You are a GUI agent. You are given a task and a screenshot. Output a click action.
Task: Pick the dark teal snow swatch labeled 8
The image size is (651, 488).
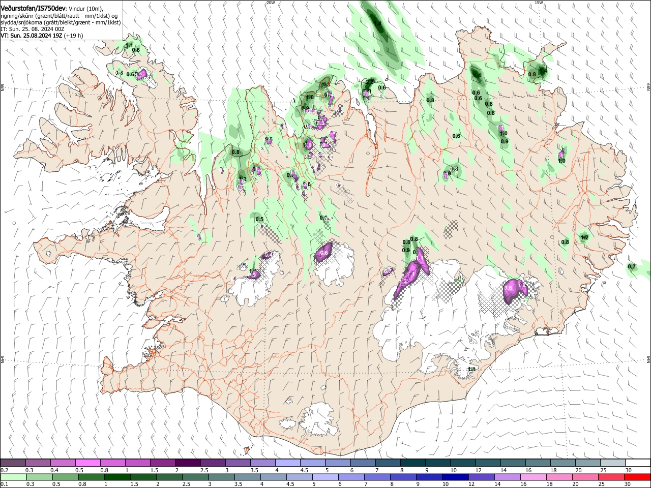pyautogui.click(x=412, y=463)
